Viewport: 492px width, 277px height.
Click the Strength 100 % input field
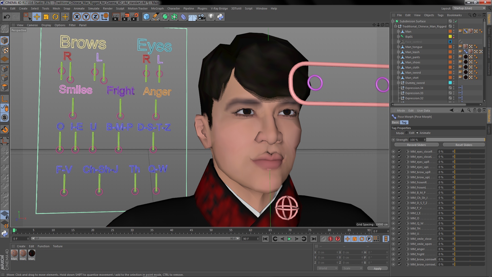[x=417, y=140]
